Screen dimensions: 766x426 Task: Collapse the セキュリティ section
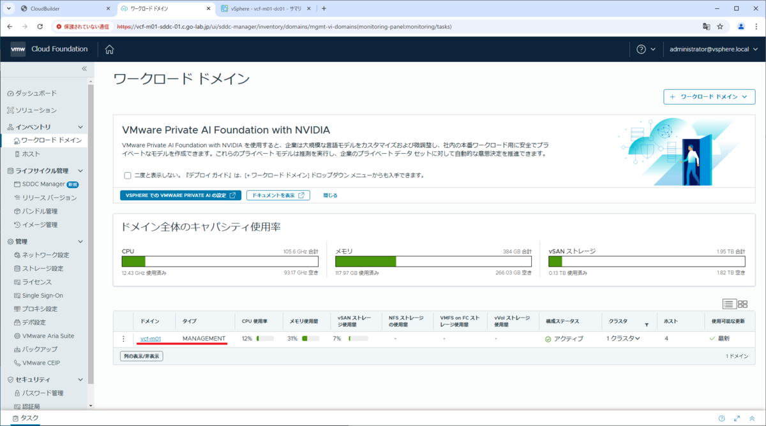[80, 379]
